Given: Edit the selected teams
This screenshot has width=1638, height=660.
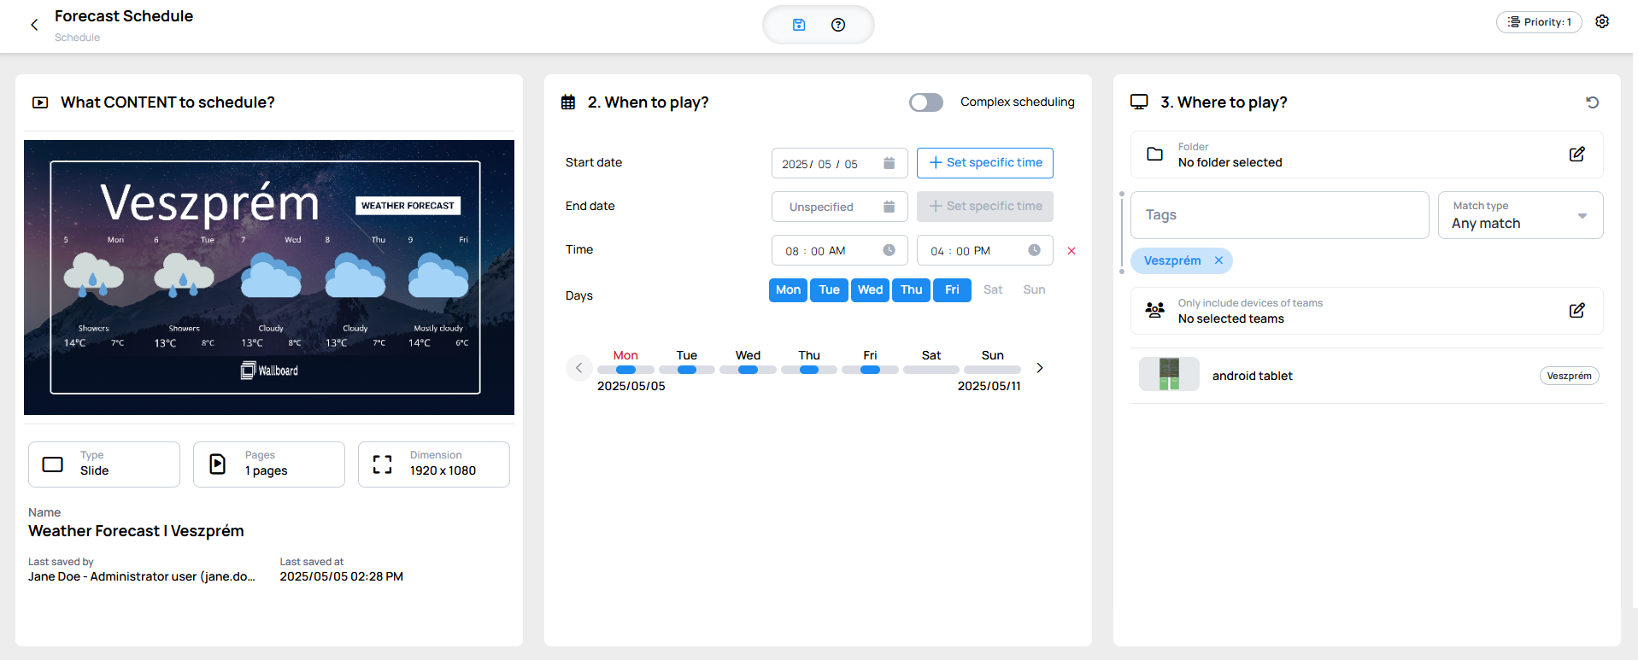Looking at the screenshot, I should (x=1577, y=311).
